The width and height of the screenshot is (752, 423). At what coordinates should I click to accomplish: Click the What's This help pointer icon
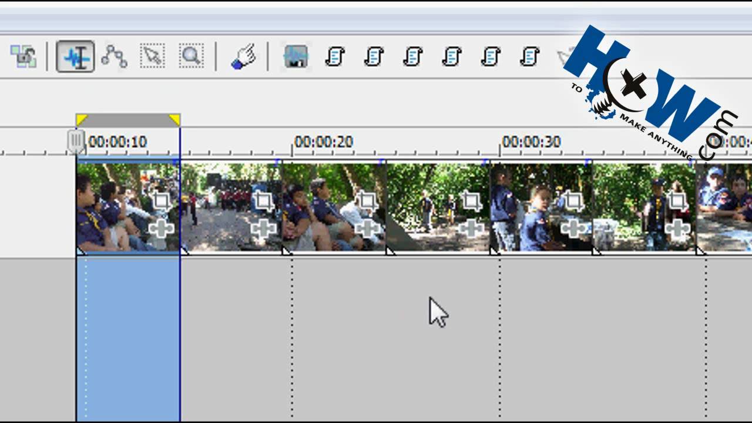tap(243, 57)
